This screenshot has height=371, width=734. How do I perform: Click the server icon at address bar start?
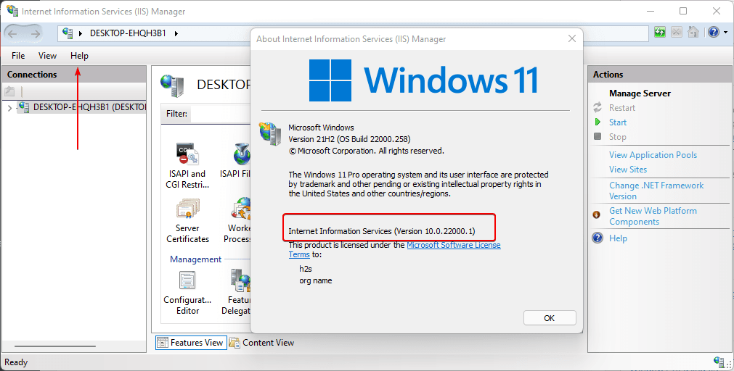coord(68,33)
